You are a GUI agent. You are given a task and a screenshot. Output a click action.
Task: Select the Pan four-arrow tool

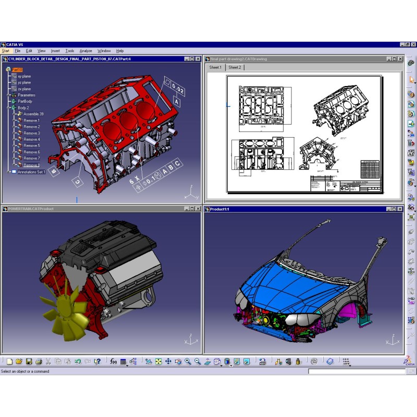[168, 361]
